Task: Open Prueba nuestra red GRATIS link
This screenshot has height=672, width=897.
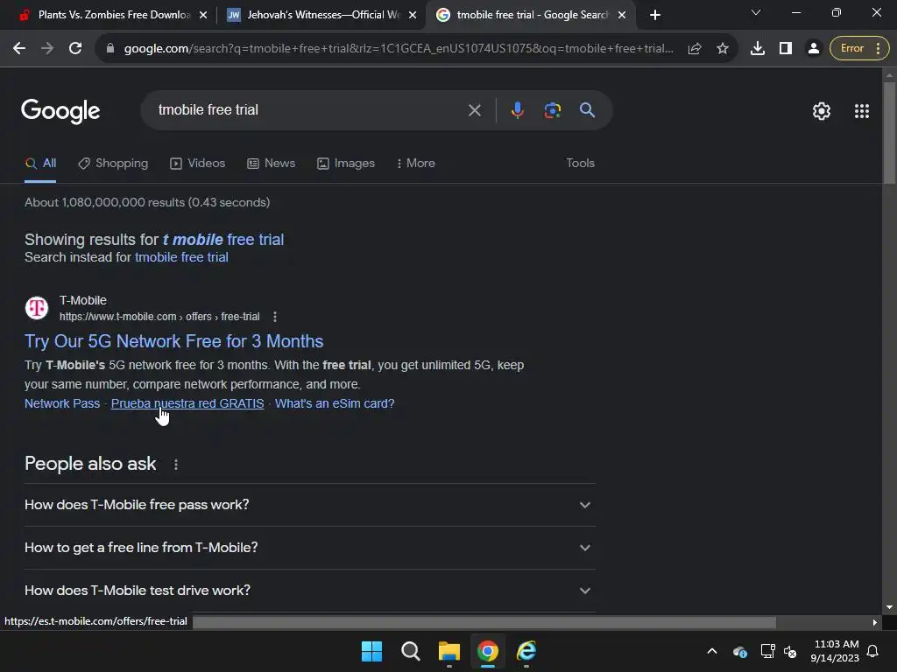Action: [187, 403]
